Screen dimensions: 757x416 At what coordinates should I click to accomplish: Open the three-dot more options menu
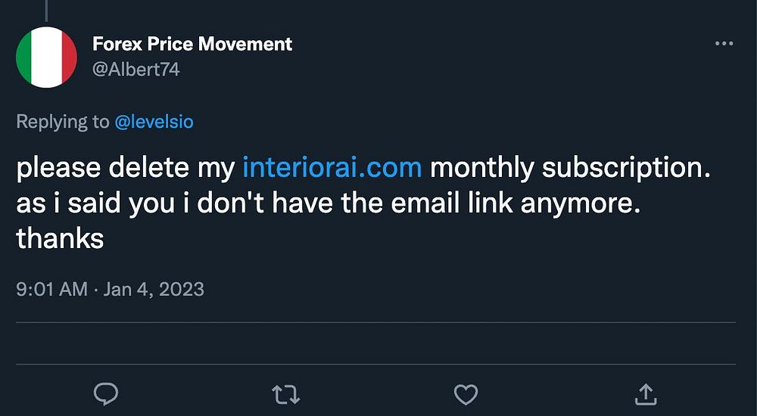(x=724, y=44)
